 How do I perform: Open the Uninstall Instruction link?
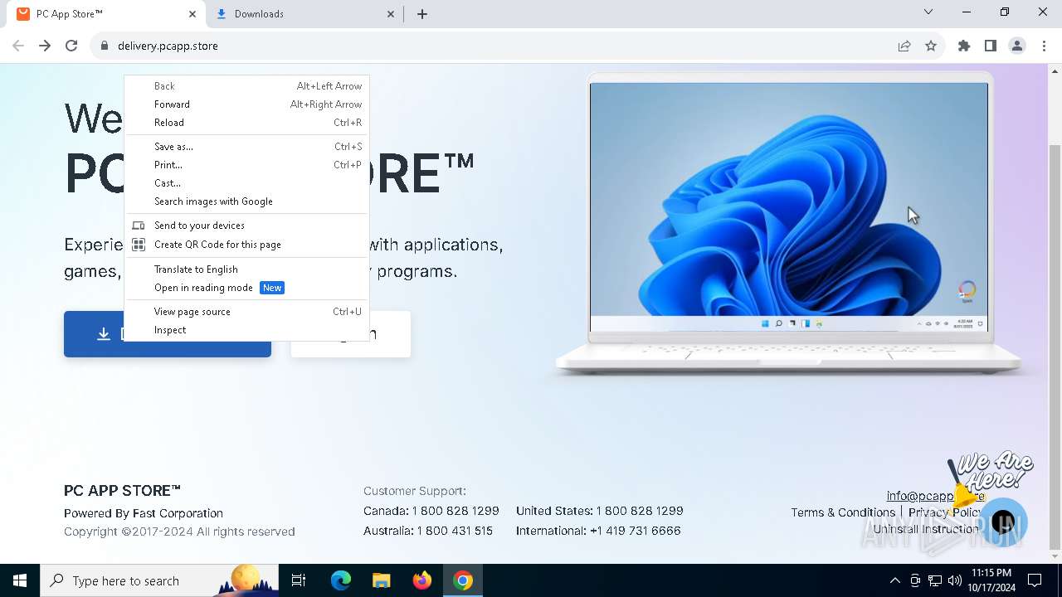pyautogui.click(x=926, y=529)
